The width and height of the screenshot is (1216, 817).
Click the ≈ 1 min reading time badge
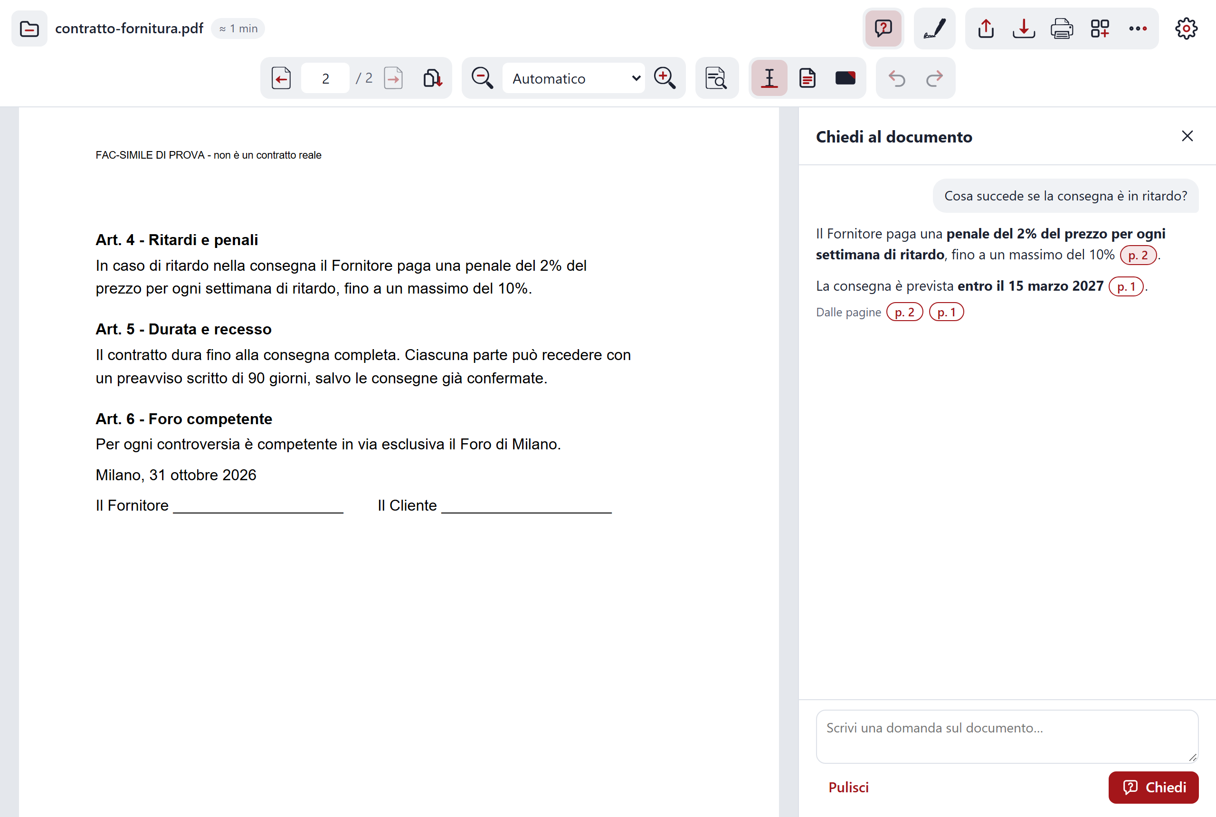click(238, 28)
